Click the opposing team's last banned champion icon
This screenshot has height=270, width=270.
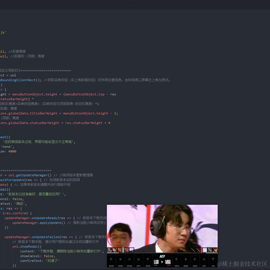(215, 250)
